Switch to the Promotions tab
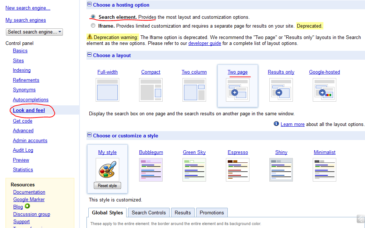The image size is (365, 228). 212,213
